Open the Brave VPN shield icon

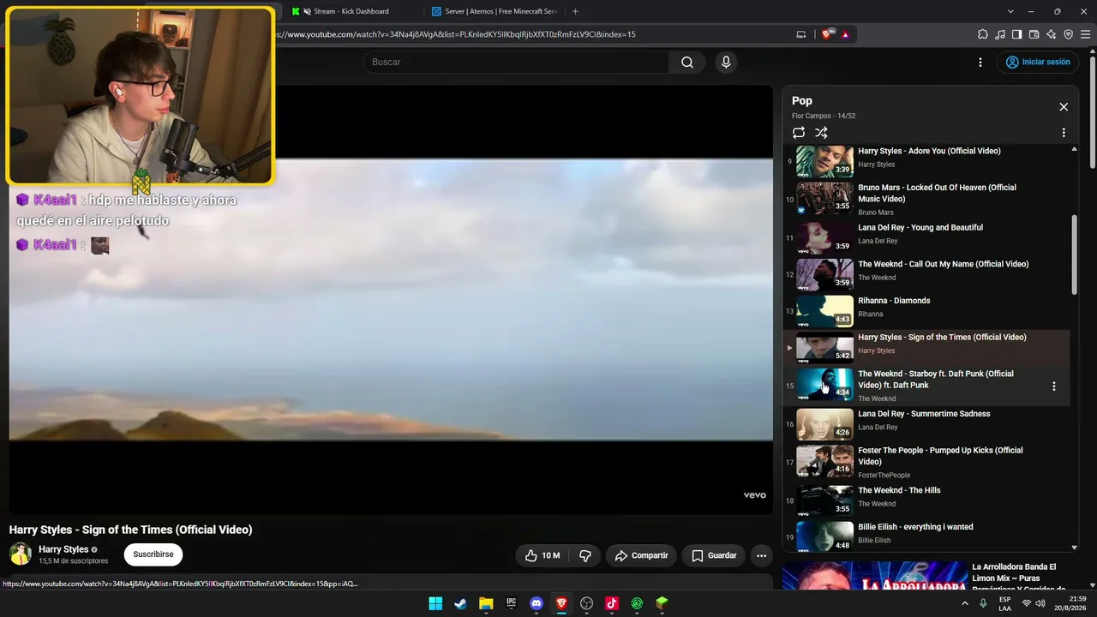(x=1068, y=34)
